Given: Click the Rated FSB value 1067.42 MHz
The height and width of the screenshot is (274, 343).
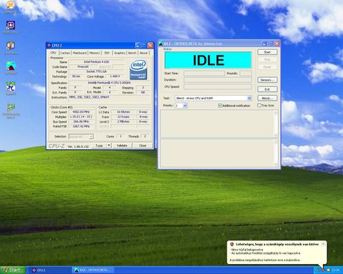Looking at the screenshot, I should tap(81, 126).
